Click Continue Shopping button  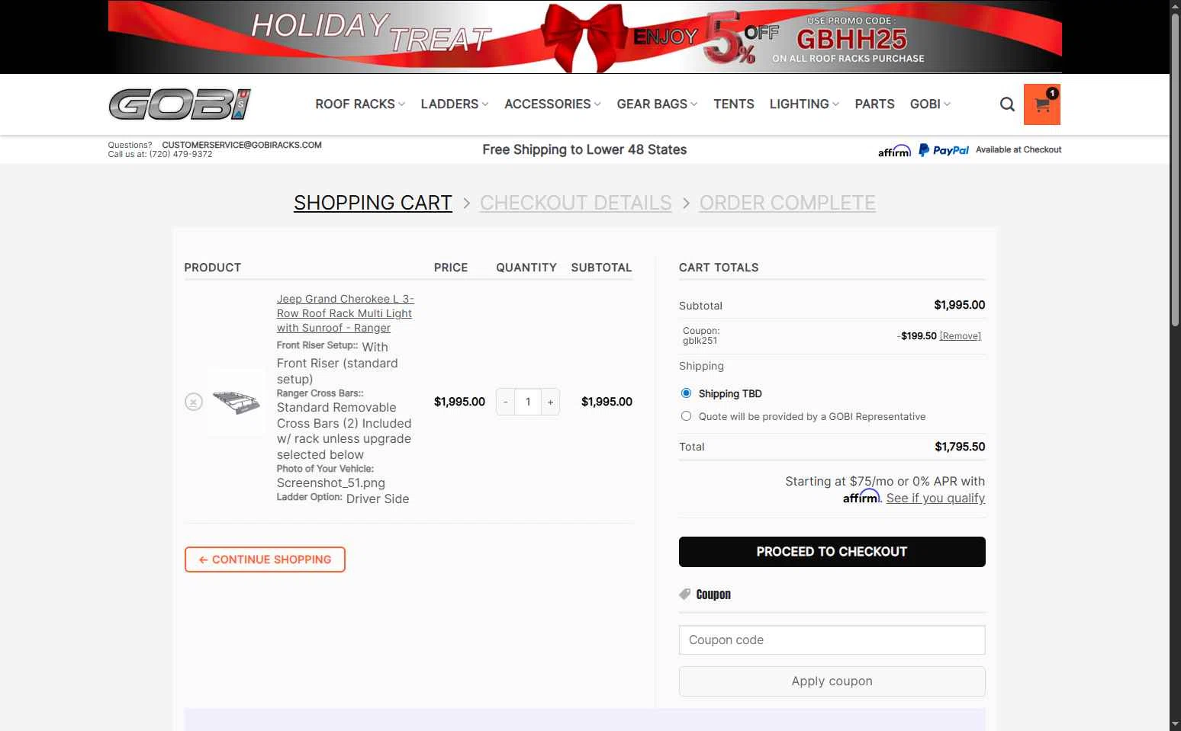pyautogui.click(x=265, y=559)
